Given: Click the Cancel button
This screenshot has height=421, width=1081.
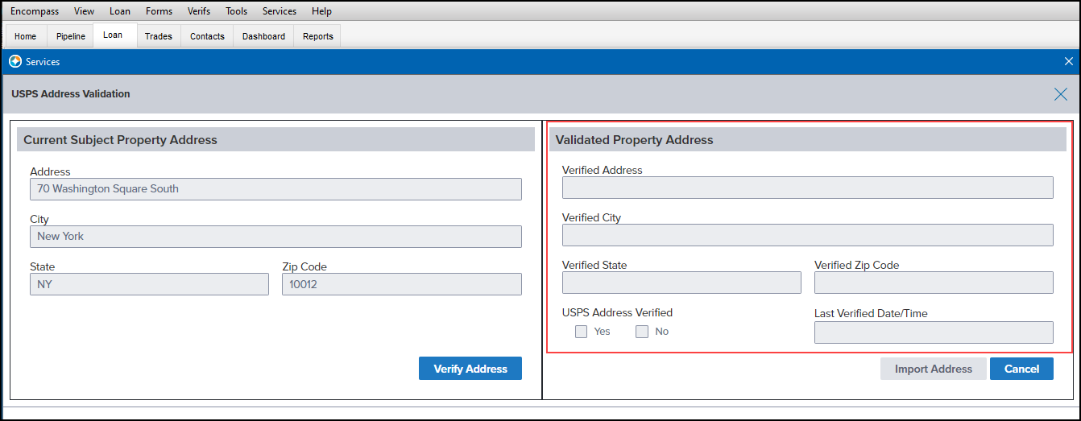Looking at the screenshot, I should 1021,369.
